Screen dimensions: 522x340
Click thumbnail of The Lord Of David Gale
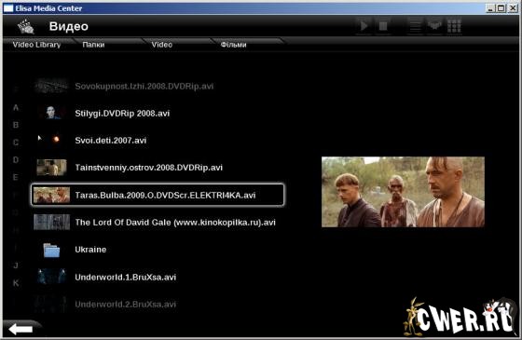point(51,222)
